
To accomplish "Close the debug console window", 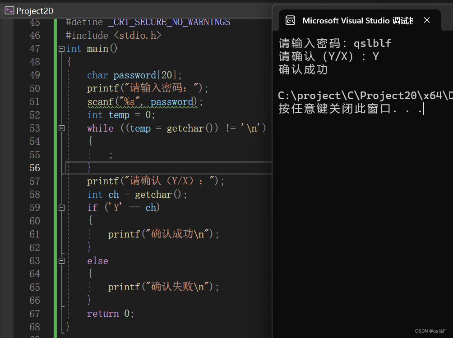I will pyautogui.click(x=427, y=20).
